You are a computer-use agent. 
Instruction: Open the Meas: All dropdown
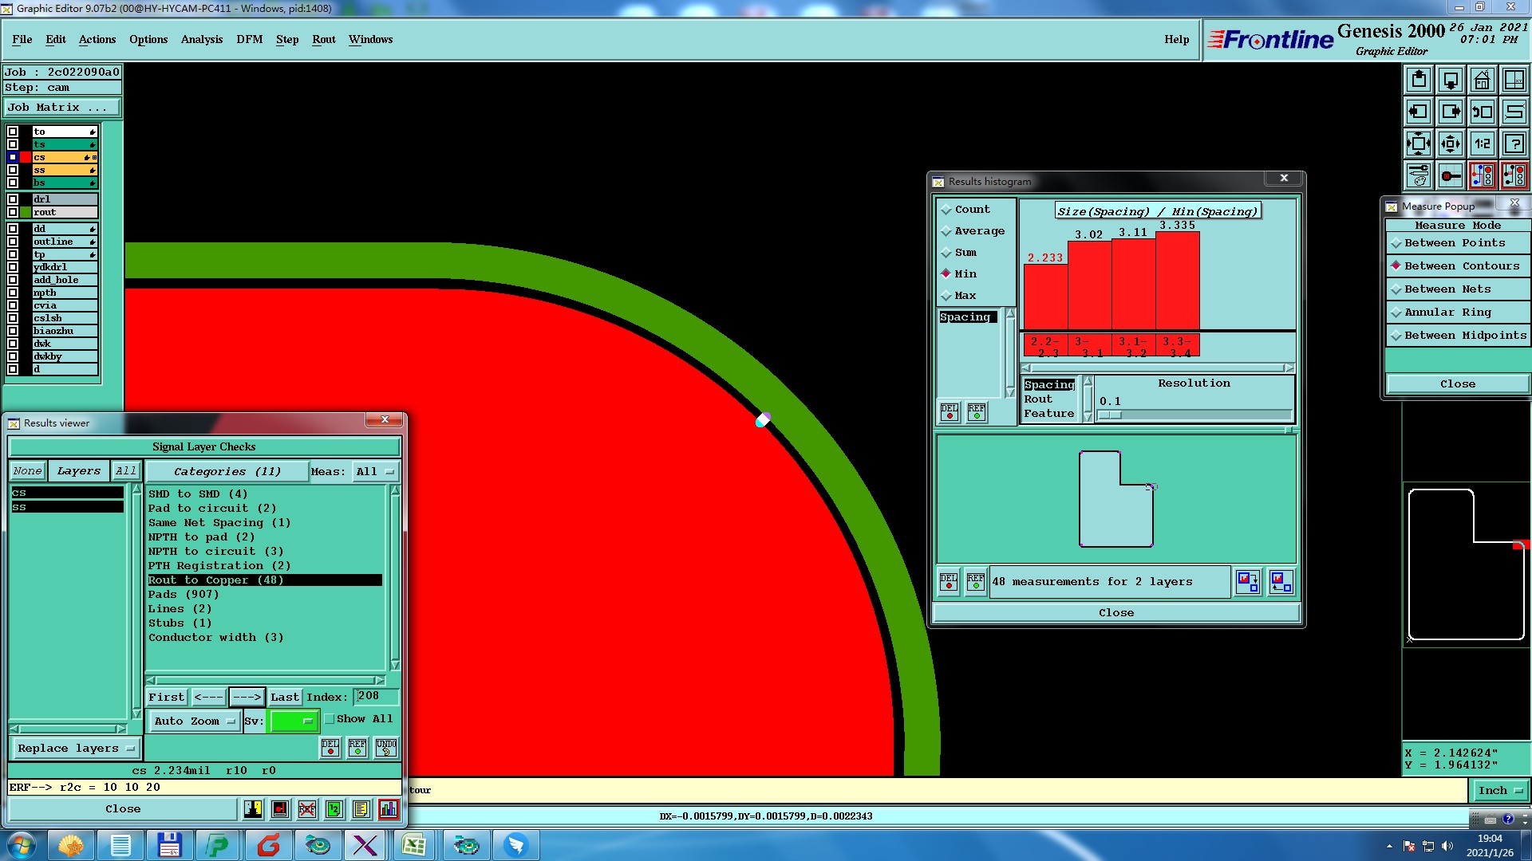coord(375,472)
